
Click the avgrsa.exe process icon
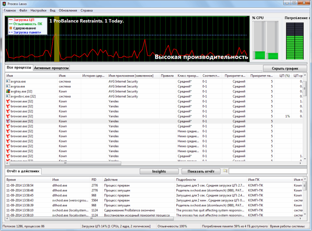(x=8, y=86)
